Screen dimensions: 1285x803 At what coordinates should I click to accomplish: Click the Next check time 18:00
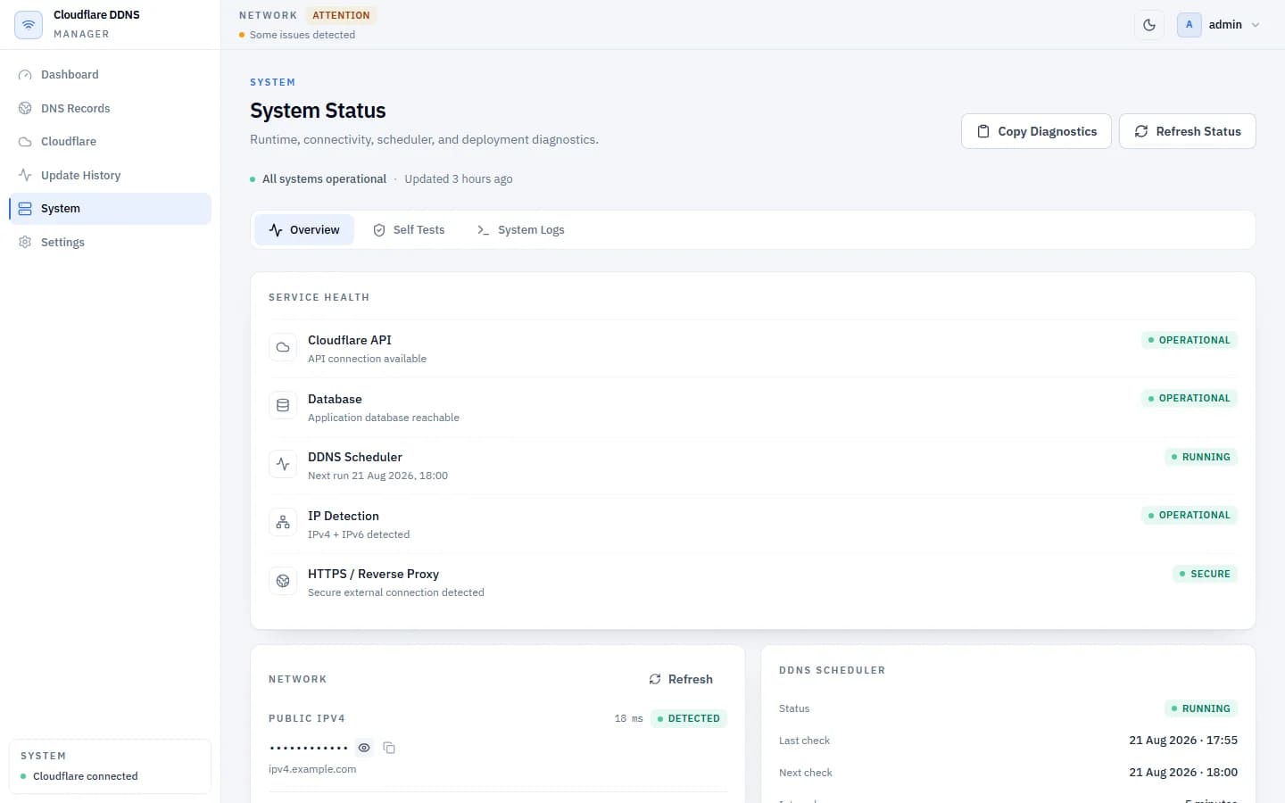pyautogui.click(x=1183, y=773)
